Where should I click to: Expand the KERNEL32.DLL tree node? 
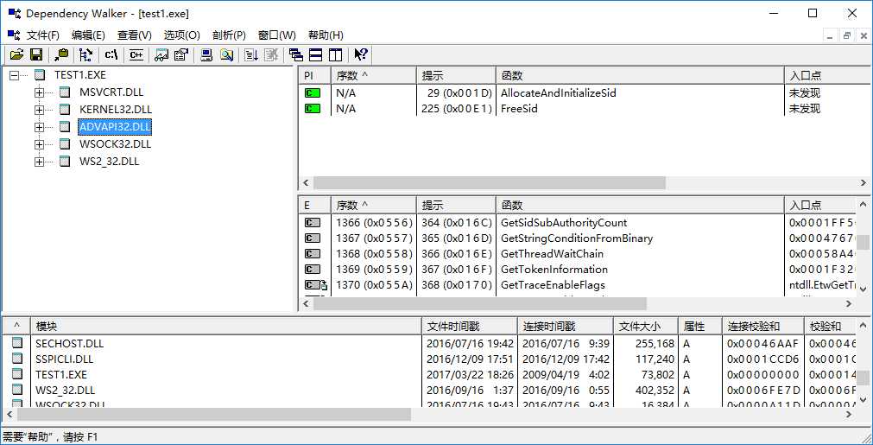coord(39,110)
